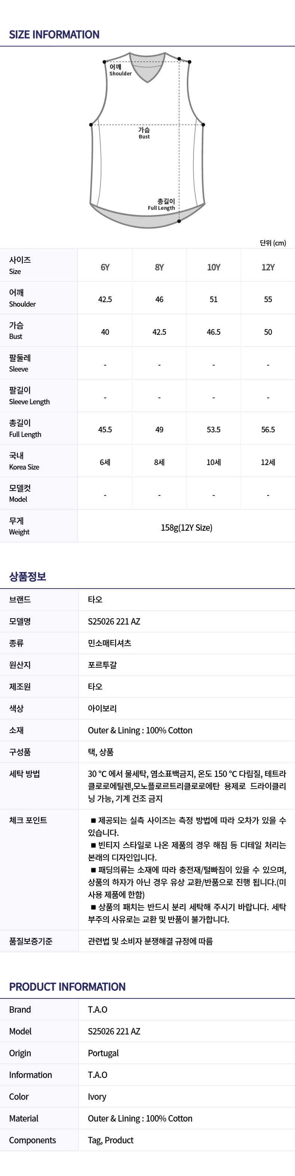Viewport: 295px width, 1176px height.
Task: Click the Color value Ivory
Action: pos(97,1096)
